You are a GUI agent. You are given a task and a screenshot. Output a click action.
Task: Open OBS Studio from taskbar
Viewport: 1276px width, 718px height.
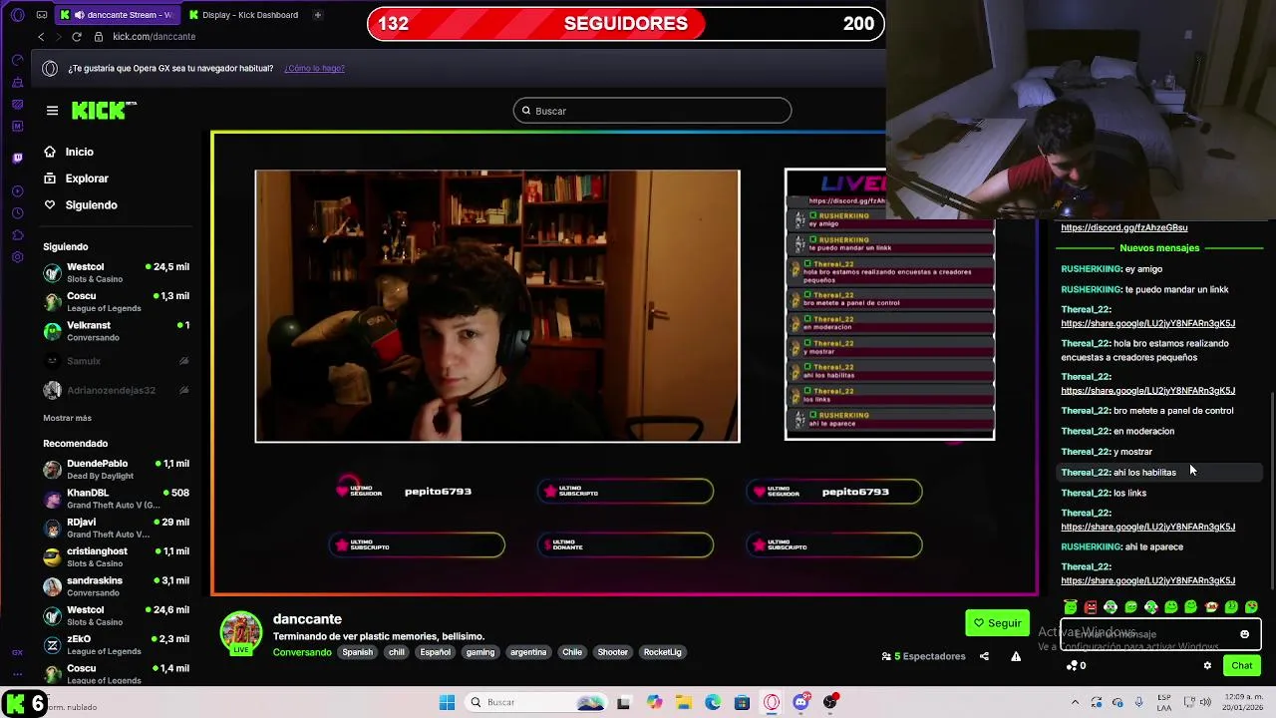coord(830,702)
